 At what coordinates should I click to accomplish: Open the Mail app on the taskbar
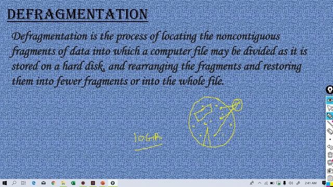(44, 183)
